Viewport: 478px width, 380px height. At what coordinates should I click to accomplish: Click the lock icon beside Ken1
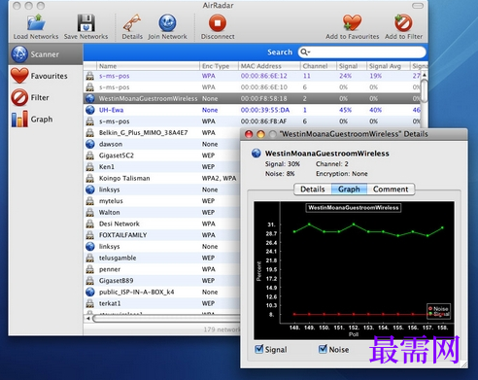90,167
